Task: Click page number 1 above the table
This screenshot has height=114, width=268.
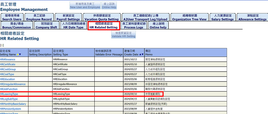Action: tap(2, 45)
